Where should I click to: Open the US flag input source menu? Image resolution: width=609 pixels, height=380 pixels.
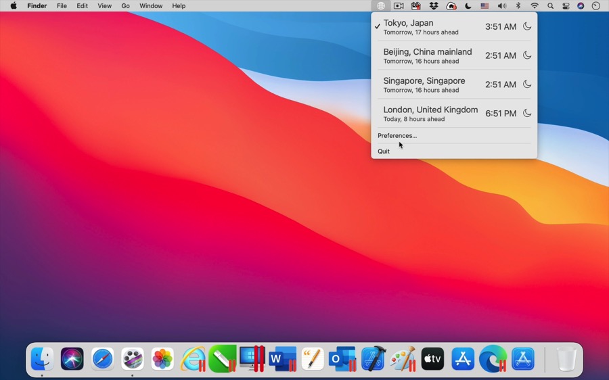point(484,6)
